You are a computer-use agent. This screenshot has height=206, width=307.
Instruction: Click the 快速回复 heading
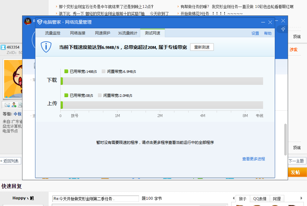(x=12, y=186)
